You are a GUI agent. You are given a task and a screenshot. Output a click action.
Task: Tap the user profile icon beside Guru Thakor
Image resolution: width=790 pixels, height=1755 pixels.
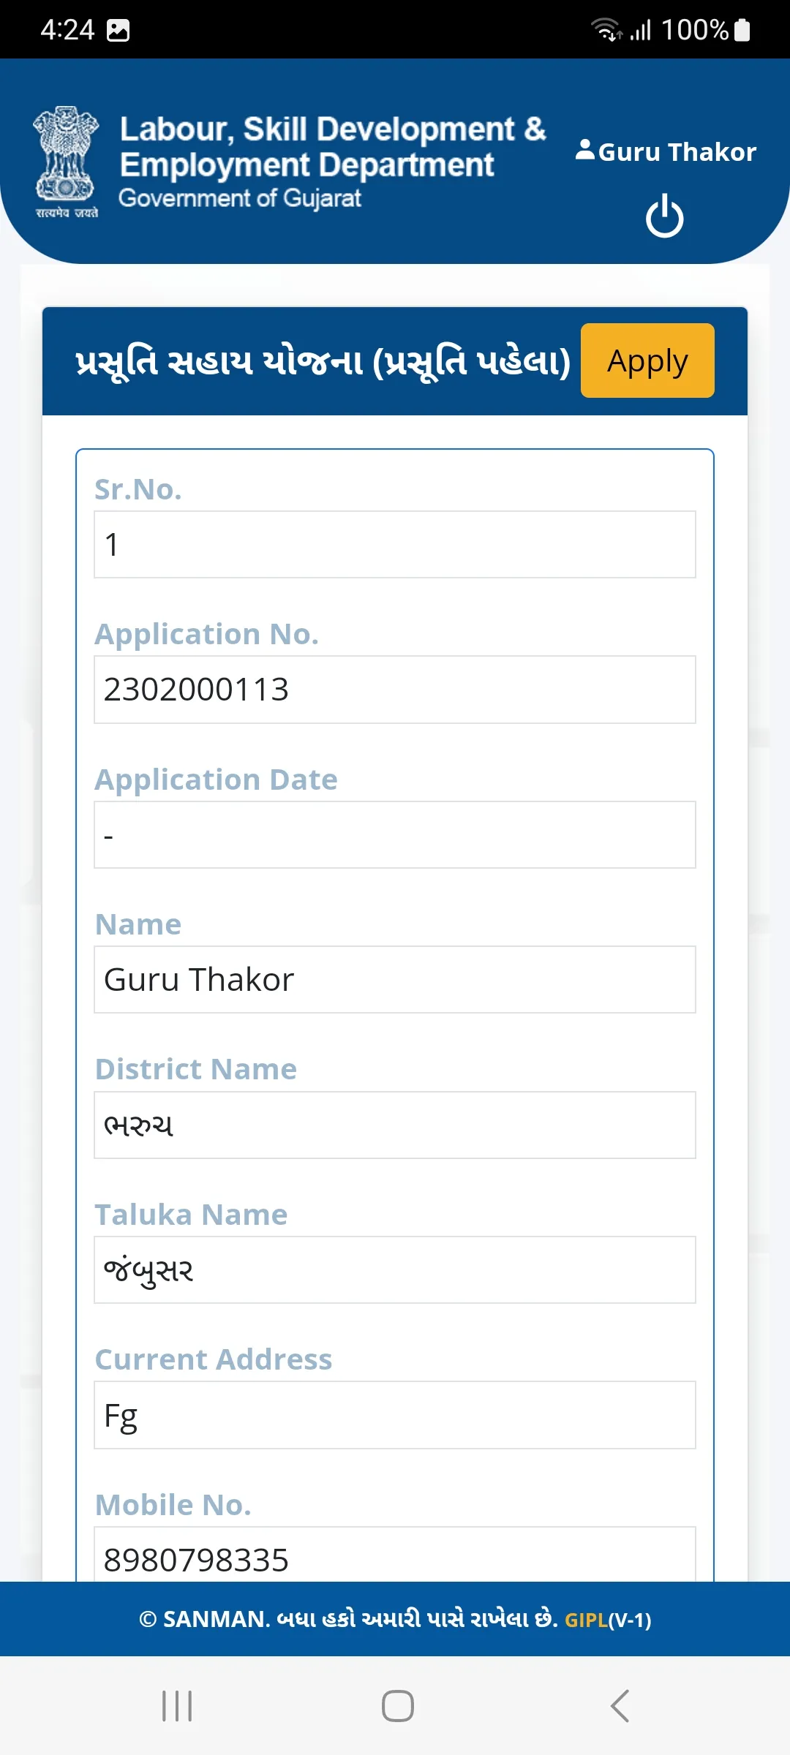(x=585, y=150)
